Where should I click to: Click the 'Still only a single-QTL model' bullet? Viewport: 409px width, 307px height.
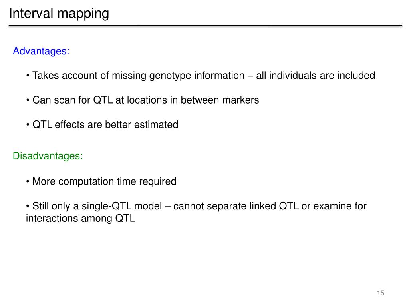pyautogui.click(x=196, y=212)
